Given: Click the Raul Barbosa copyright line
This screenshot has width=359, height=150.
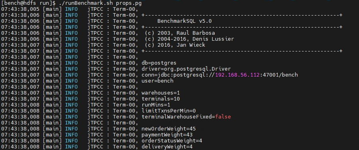Looking at the screenshot, I should pos(180,33).
